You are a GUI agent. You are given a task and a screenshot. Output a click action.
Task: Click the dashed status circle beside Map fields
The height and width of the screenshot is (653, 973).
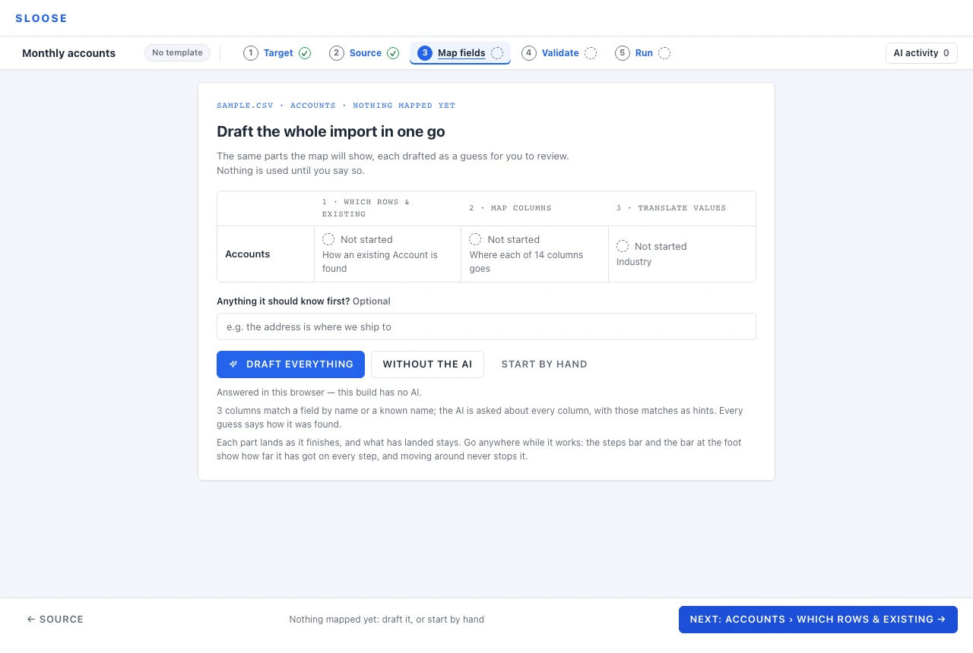coord(497,53)
